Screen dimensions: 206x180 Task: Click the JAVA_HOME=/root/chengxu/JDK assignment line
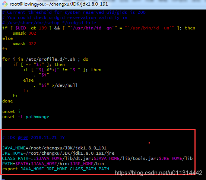point(54,148)
